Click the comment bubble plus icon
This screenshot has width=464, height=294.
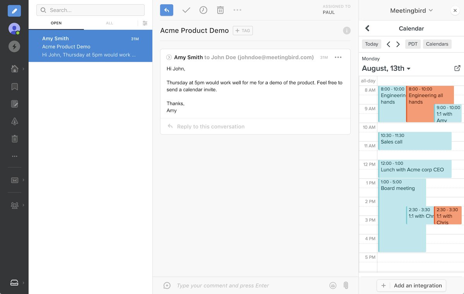tap(167, 285)
